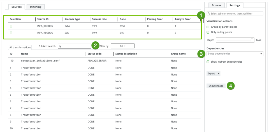Select the SQL scanner source checkbox
The width and height of the screenshot is (269, 132).
pos(11,33)
